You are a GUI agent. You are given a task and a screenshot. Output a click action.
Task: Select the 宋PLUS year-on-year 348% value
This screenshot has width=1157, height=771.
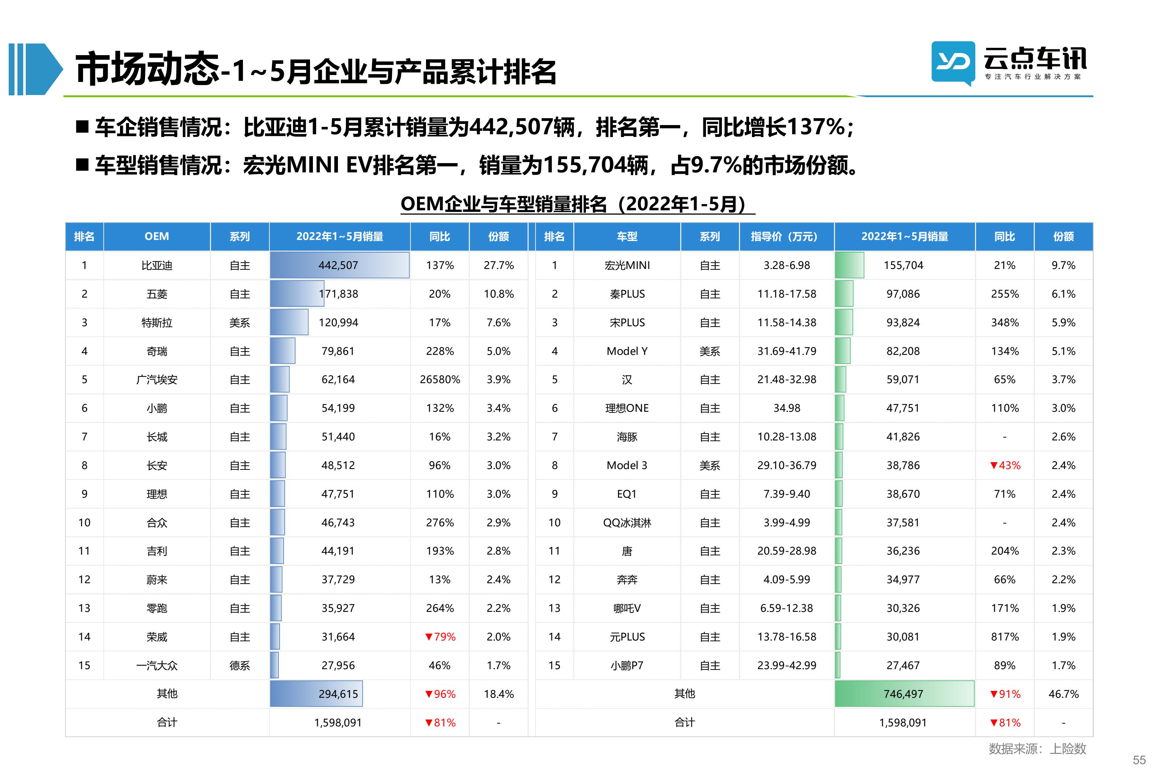point(1005,323)
